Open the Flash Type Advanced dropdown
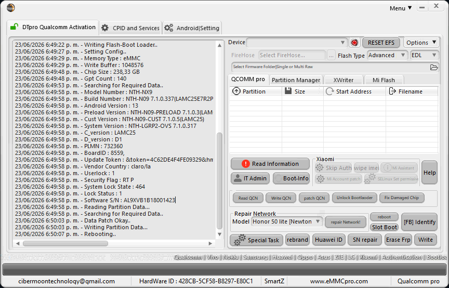The height and width of the screenshot is (288, 449). tap(387, 55)
